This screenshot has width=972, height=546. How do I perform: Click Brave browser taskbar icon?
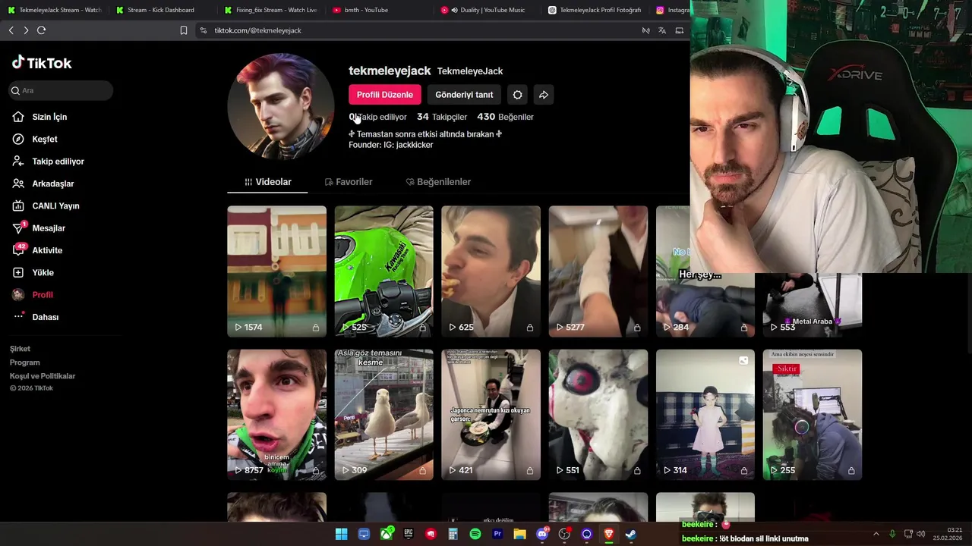[609, 534]
